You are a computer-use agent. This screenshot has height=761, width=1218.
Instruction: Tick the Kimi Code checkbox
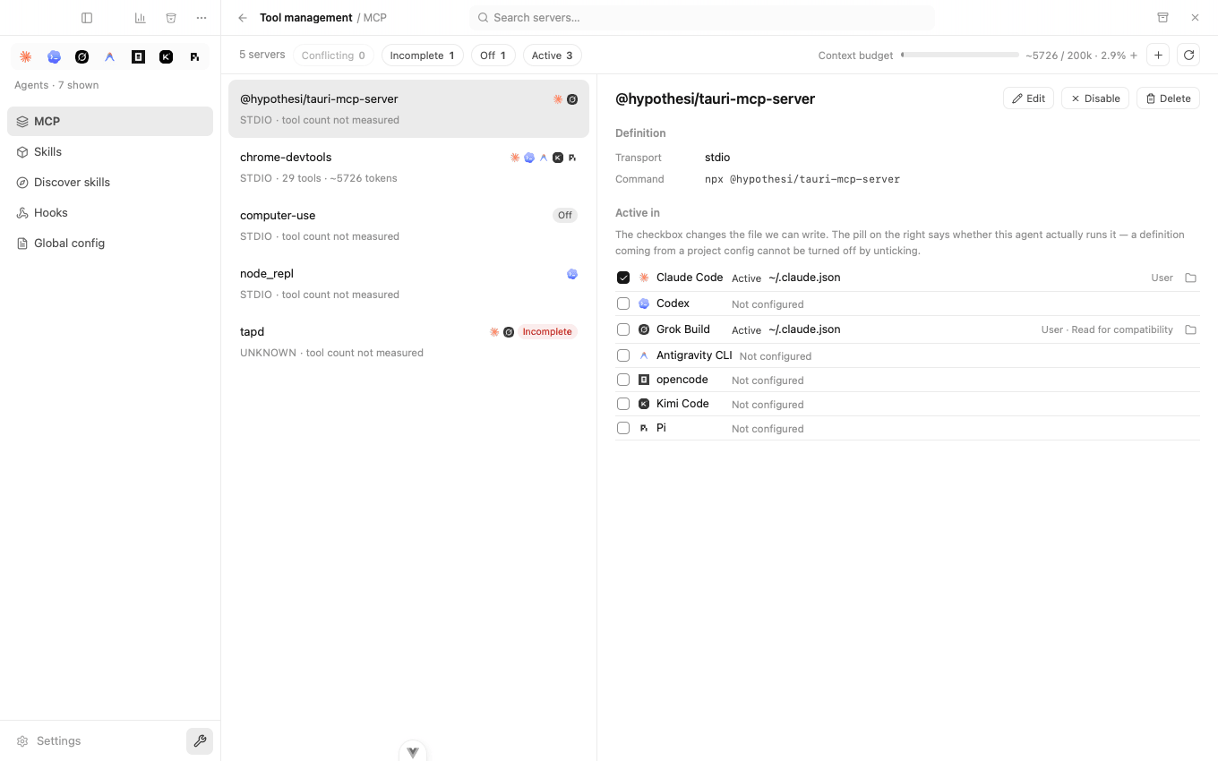623,404
